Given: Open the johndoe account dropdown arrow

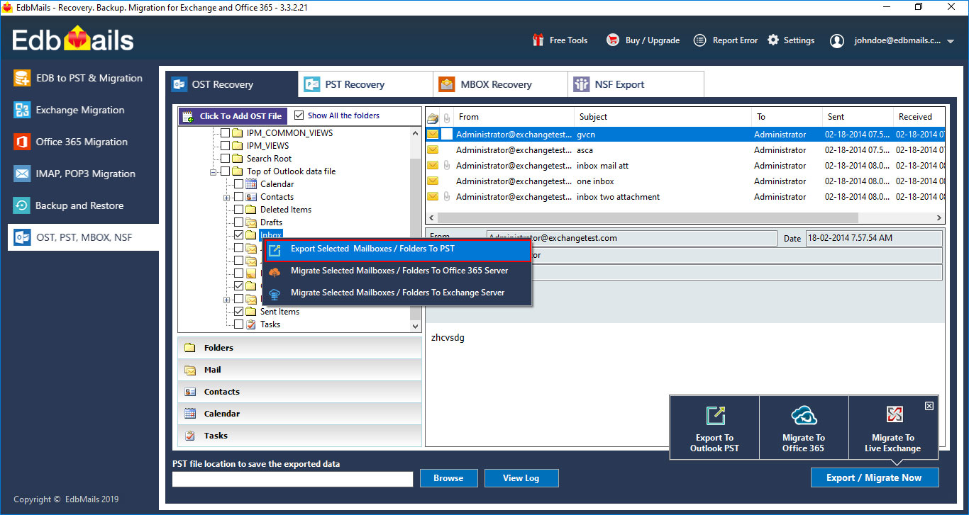Looking at the screenshot, I should point(951,42).
